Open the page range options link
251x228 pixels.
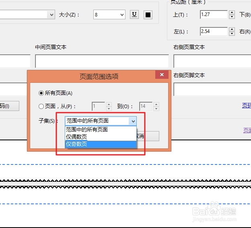[247, 130]
